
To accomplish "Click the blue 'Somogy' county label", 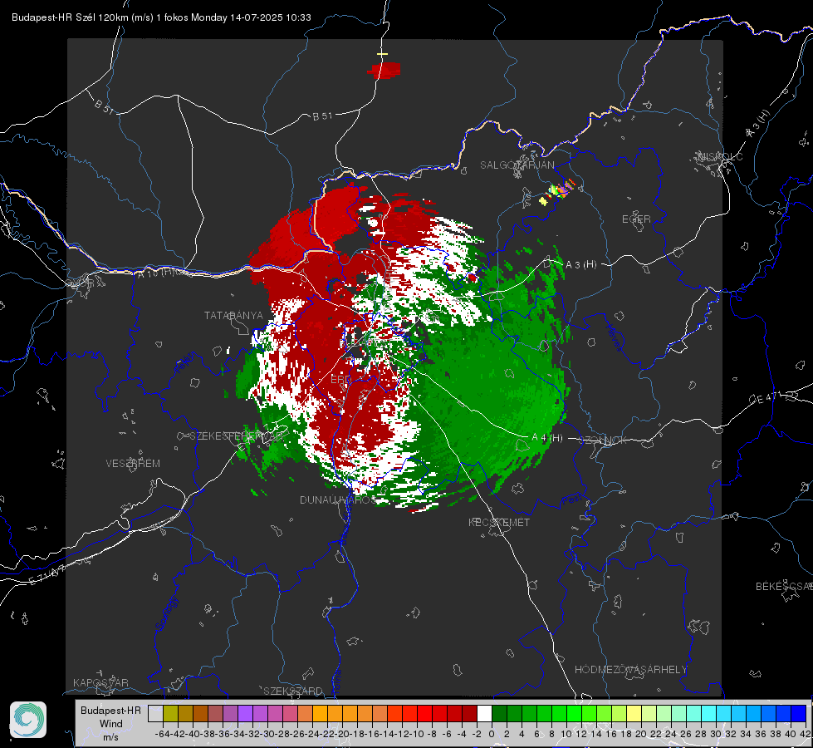I will (166, 613).
